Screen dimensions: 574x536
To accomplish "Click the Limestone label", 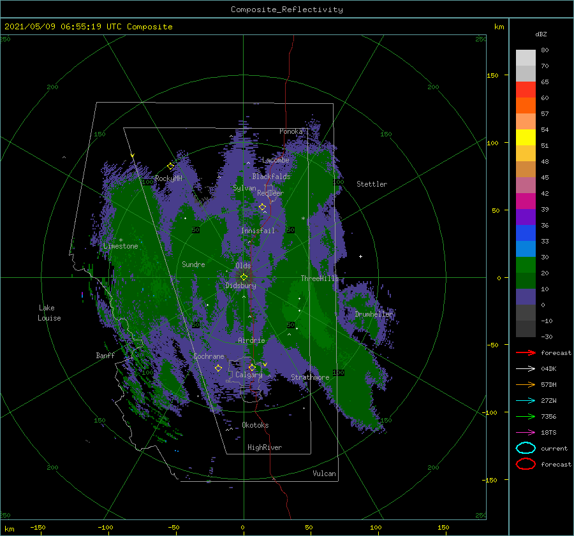I will pos(121,246).
